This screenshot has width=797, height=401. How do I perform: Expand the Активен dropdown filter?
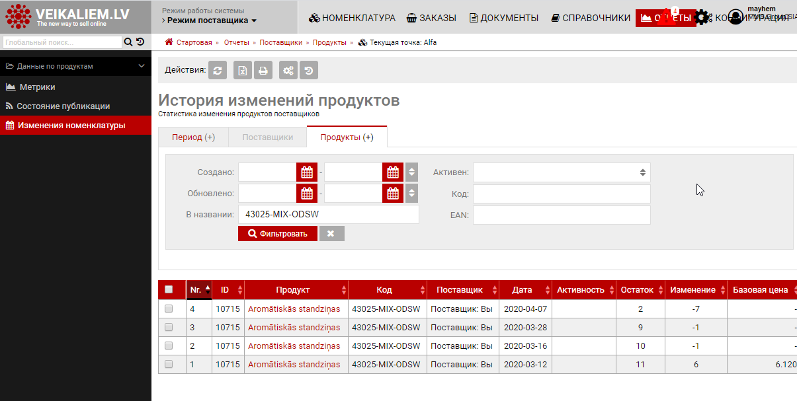(561, 172)
